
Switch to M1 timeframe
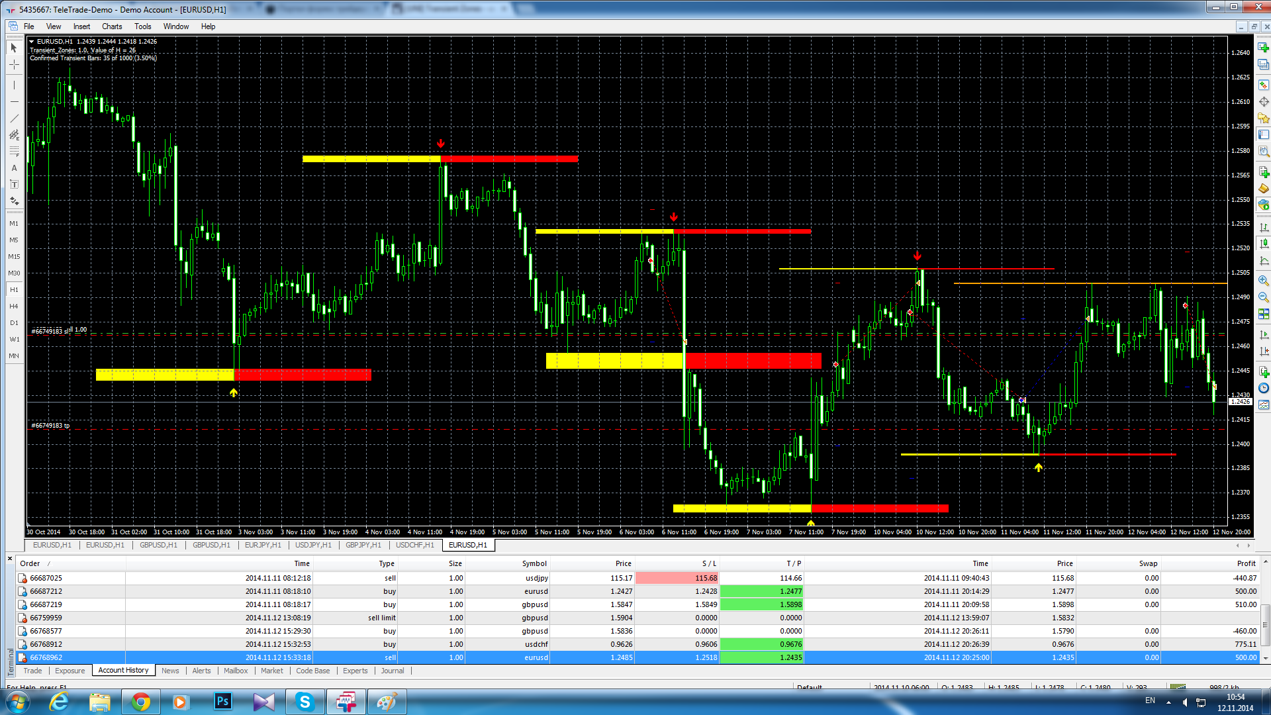[x=14, y=224]
